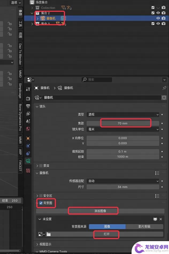Image resolution: width=169 pixels, height=254 pixels.
Task: Toggle exclude checkbox for Collection
Action: coord(153,8)
